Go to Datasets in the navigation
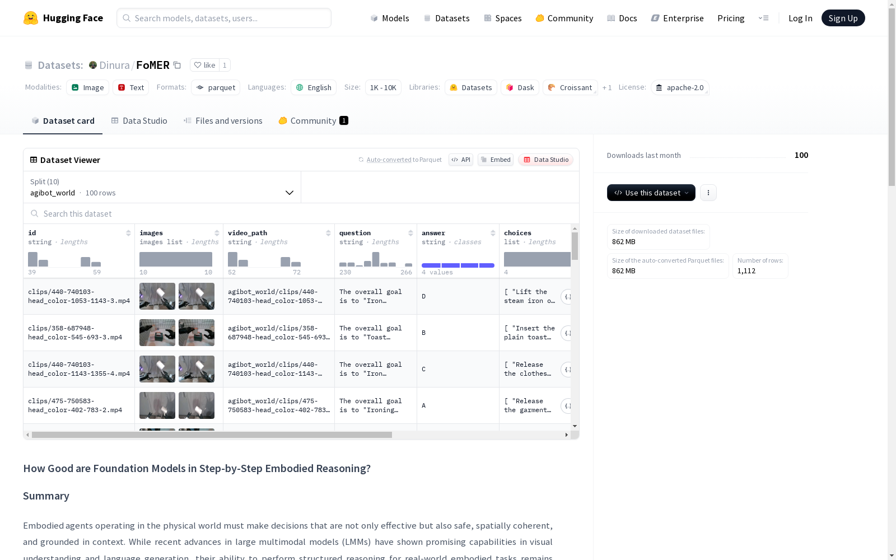Image resolution: width=896 pixels, height=560 pixels. [446, 18]
